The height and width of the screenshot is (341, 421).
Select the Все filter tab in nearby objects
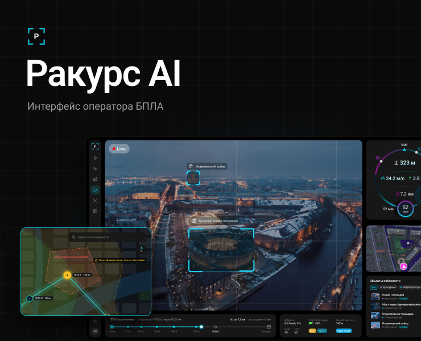[373, 288]
